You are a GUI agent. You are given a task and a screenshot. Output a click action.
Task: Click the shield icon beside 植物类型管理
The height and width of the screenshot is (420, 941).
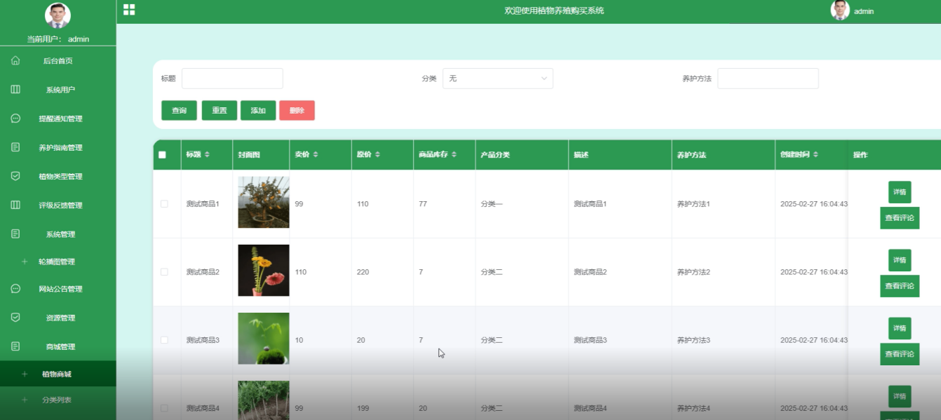pyautogui.click(x=15, y=176)
